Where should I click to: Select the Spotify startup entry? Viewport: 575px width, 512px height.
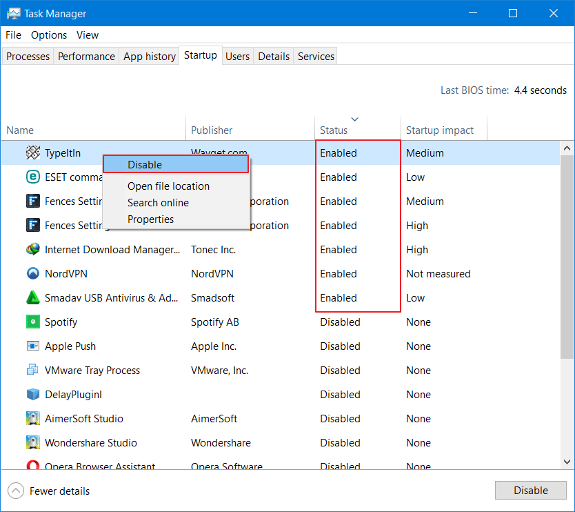(281, 322)
